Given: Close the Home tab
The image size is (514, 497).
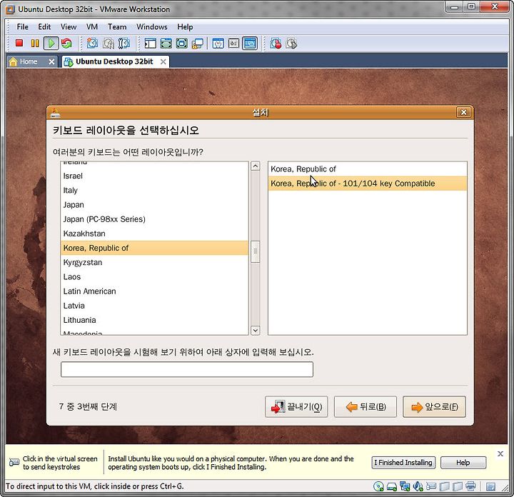Looking at the screenshot, I should pos(51,61).
